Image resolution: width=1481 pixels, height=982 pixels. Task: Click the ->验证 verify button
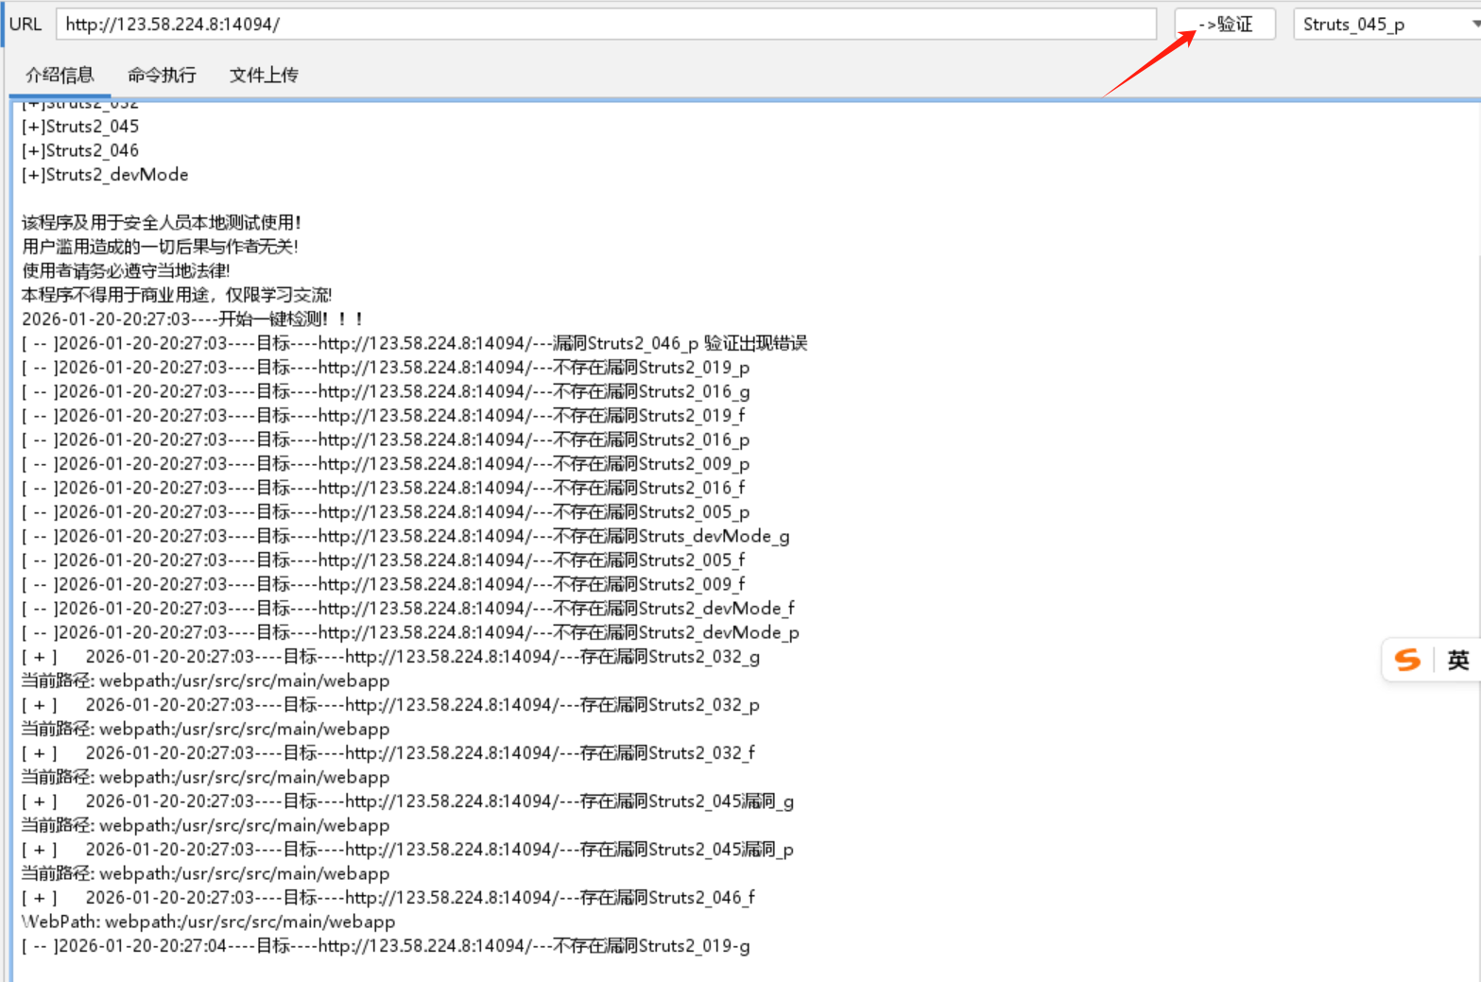pyautogui.click(x=1226, y=25)
